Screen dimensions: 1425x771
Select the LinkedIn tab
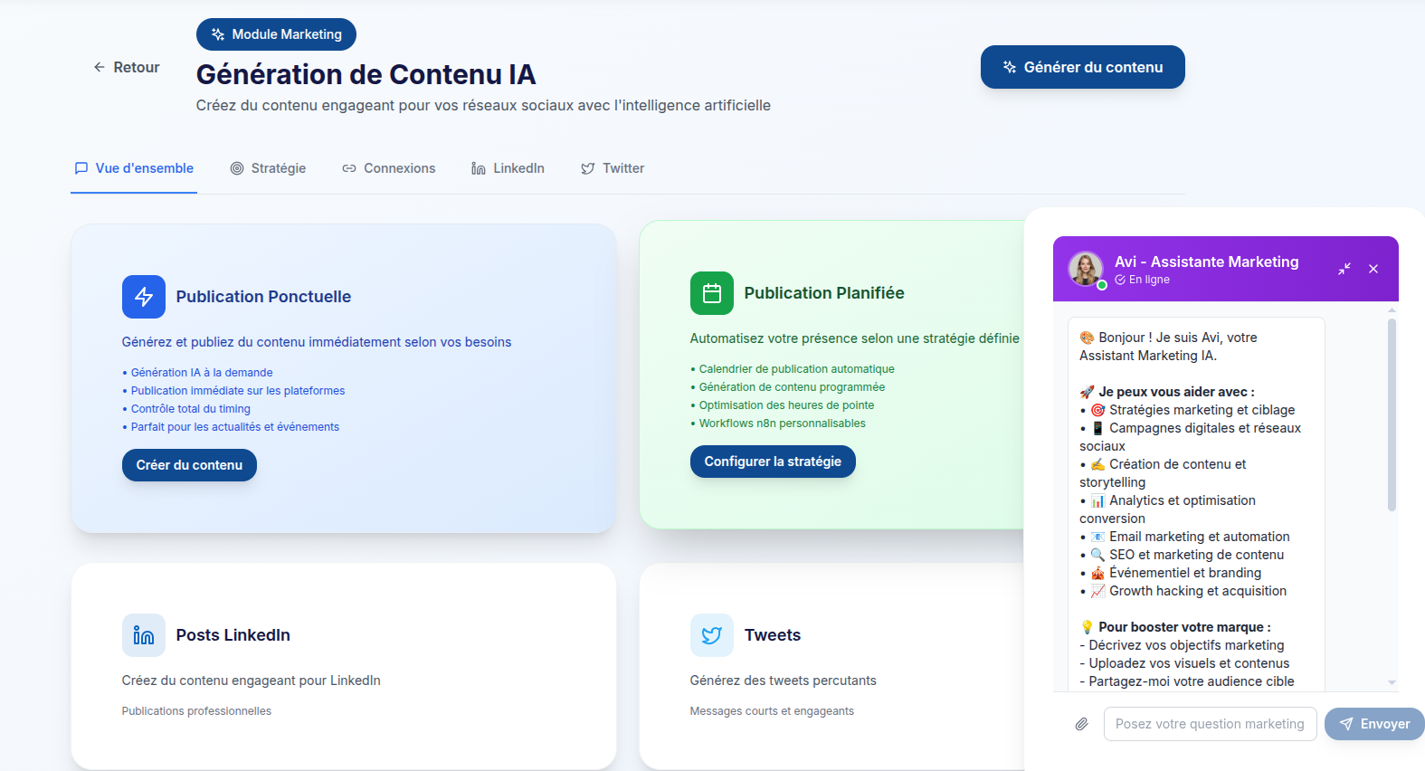[x=508, y=168]
